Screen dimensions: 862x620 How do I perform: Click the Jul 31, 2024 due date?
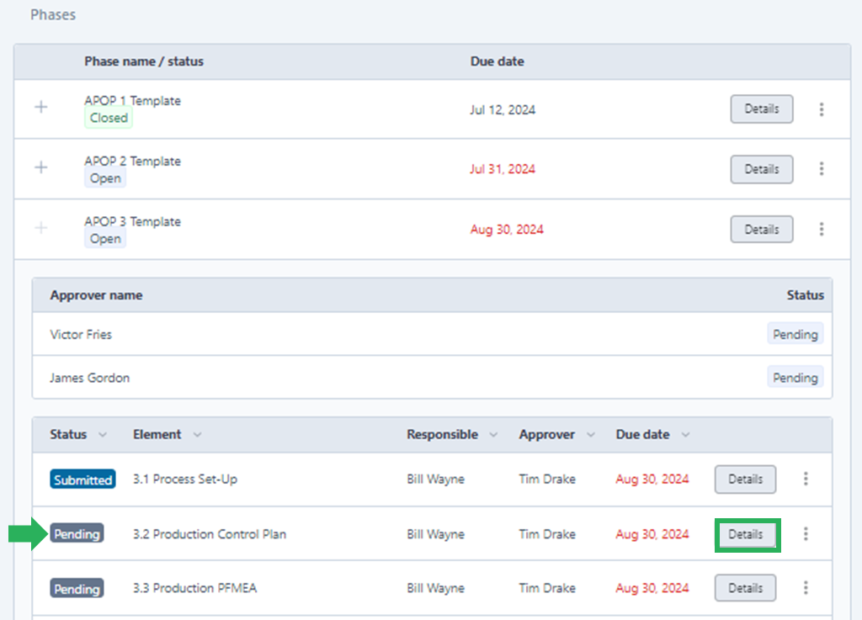pos(503,169)
